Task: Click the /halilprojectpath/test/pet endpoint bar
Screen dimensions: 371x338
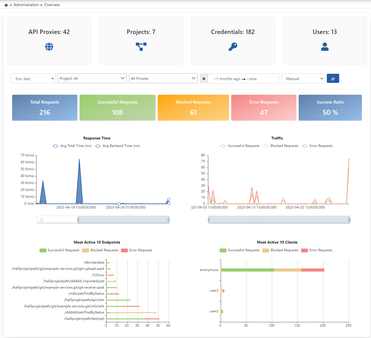Action: coord(133,319)
